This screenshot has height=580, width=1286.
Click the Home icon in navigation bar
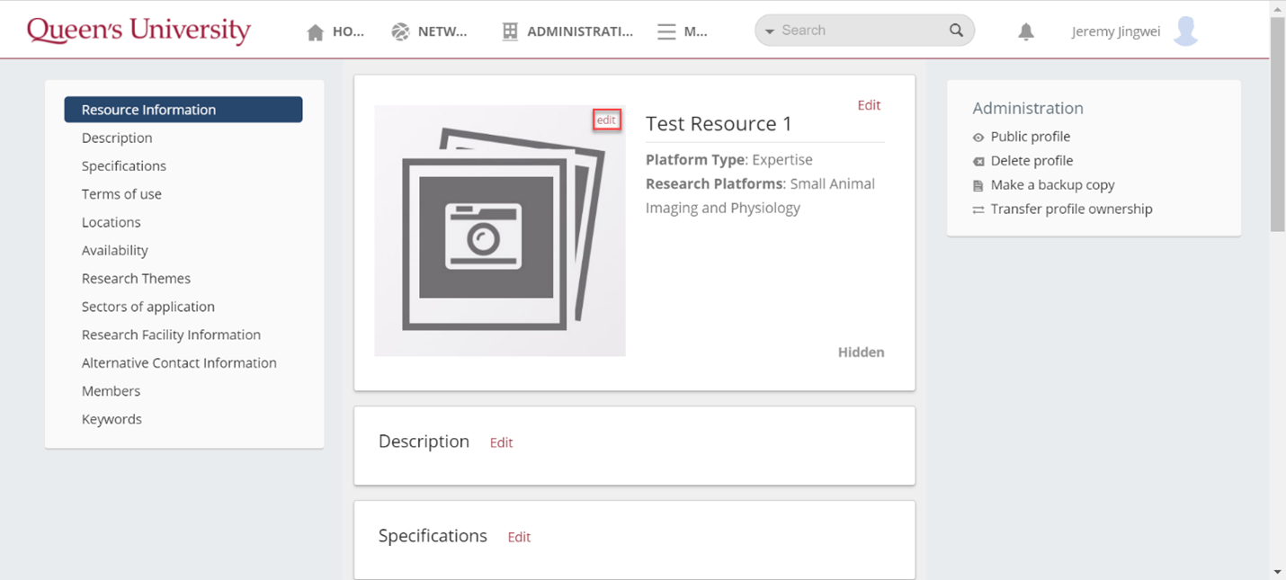[x=316, y=32]
